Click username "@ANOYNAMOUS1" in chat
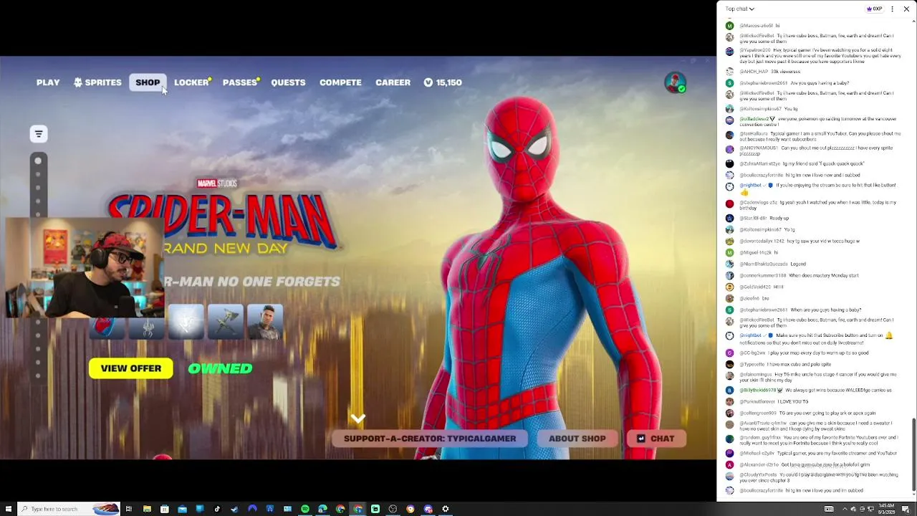The height and width of the screenshot is (516, 917). pyautogui.click(x=759, y=148)
